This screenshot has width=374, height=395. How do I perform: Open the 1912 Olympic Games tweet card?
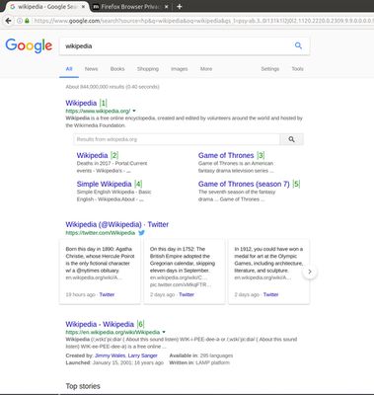pos(268,272)
